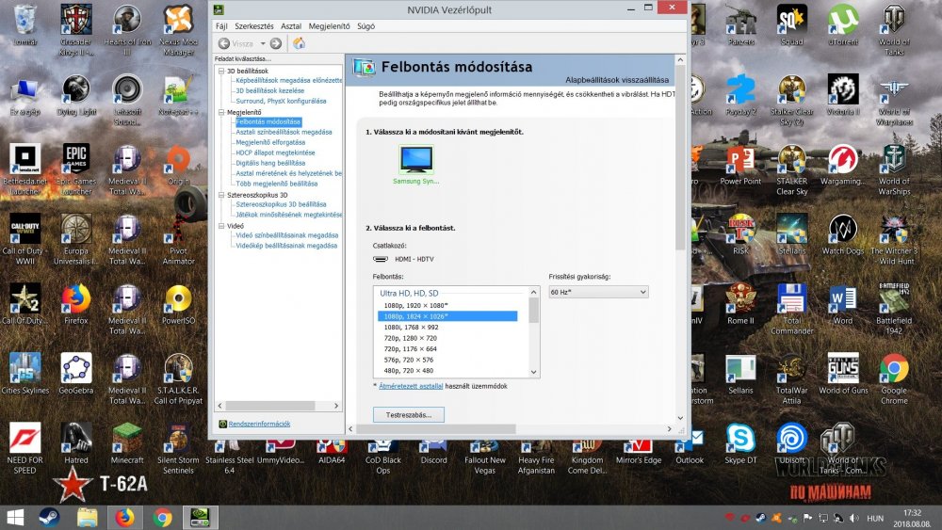The width and height of the screenshot is (942, 530).
Task: Open HDCP állapot megtekintése tree item
Action: pos(275,153)
